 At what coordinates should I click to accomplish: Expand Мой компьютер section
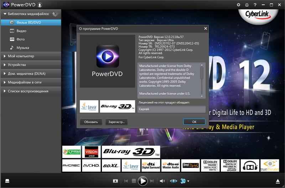pos(31,56)
